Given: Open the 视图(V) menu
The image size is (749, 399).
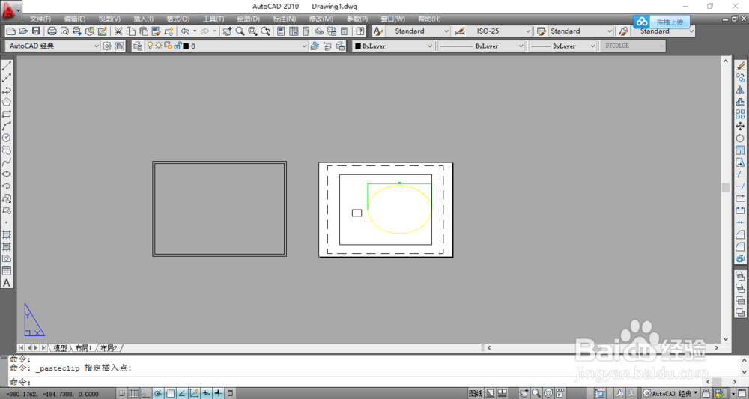Looking at the screenshot, I should 109,19.
